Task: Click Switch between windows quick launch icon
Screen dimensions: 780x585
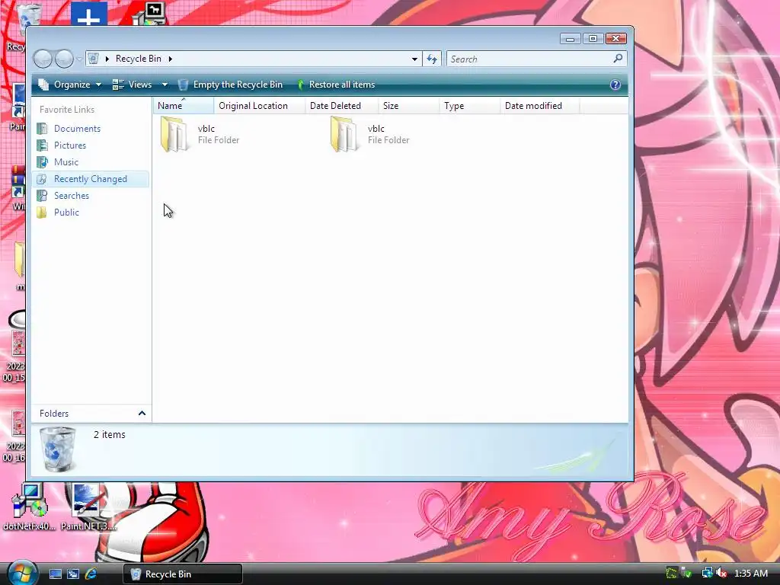Action: tap(72, 574)
